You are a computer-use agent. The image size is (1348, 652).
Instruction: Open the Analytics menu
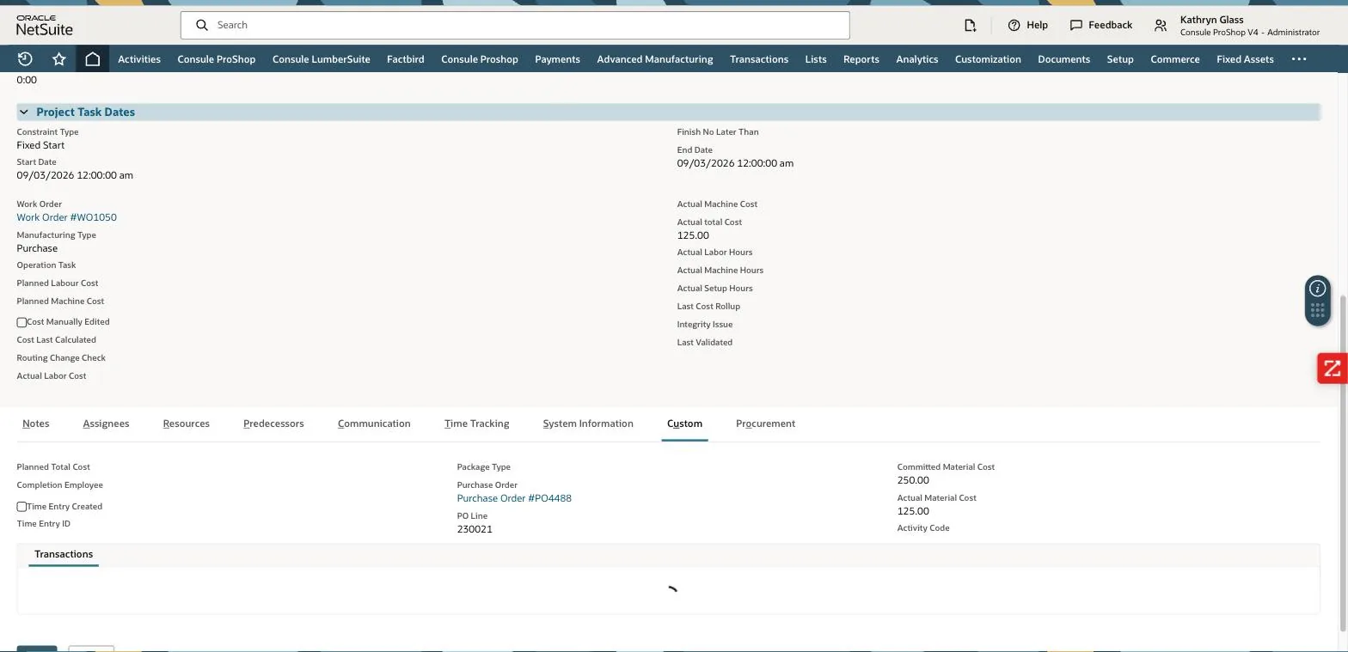pyautogui.click(x=917, y=59)
